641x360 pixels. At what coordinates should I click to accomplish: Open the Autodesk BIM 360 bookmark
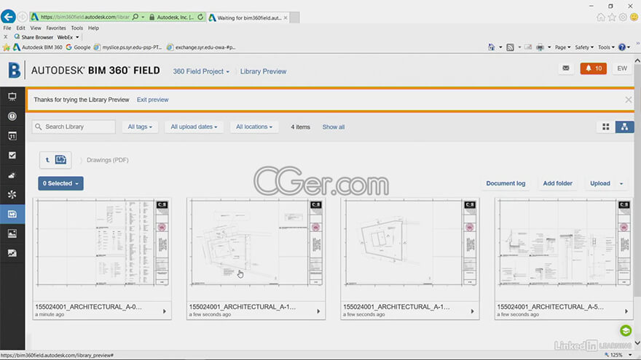pyautogui.click(x=38, y=47)
